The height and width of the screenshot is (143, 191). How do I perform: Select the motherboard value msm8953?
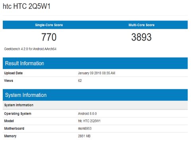coord(85,128)
